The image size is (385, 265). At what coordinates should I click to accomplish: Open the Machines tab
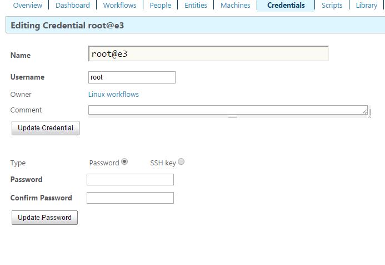(235, 5)
